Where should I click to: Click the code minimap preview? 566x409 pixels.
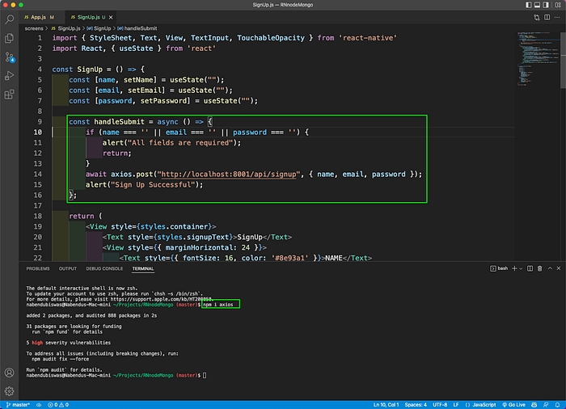[x=538, y=60]
